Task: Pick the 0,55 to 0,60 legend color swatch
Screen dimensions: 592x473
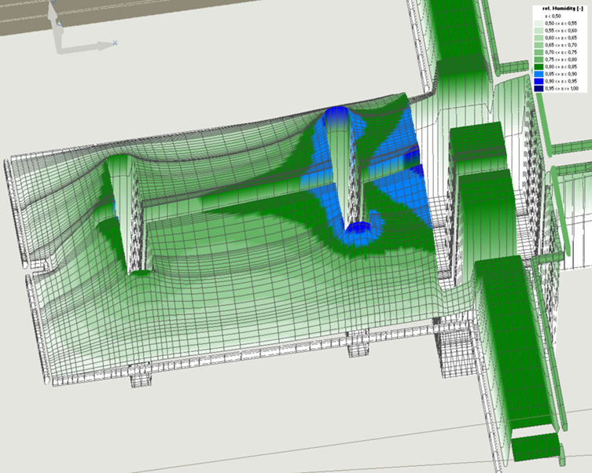Action: pyautogui.click(x=539, y=31)
